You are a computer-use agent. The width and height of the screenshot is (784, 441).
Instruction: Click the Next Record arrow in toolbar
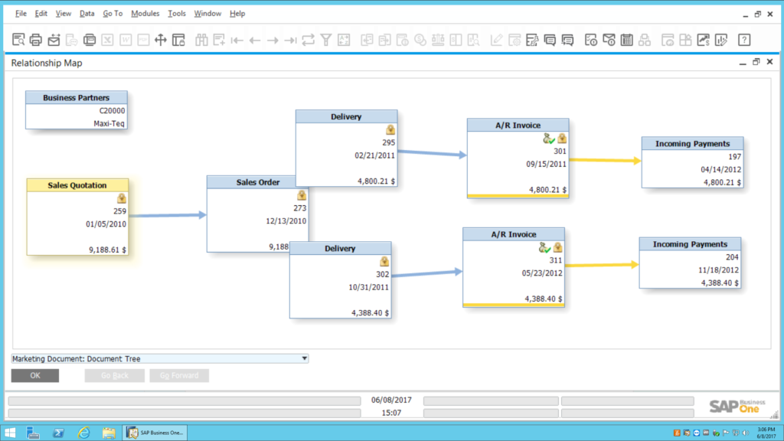(x=273, y=38)
